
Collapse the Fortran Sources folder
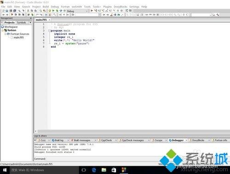coord(6,34)
